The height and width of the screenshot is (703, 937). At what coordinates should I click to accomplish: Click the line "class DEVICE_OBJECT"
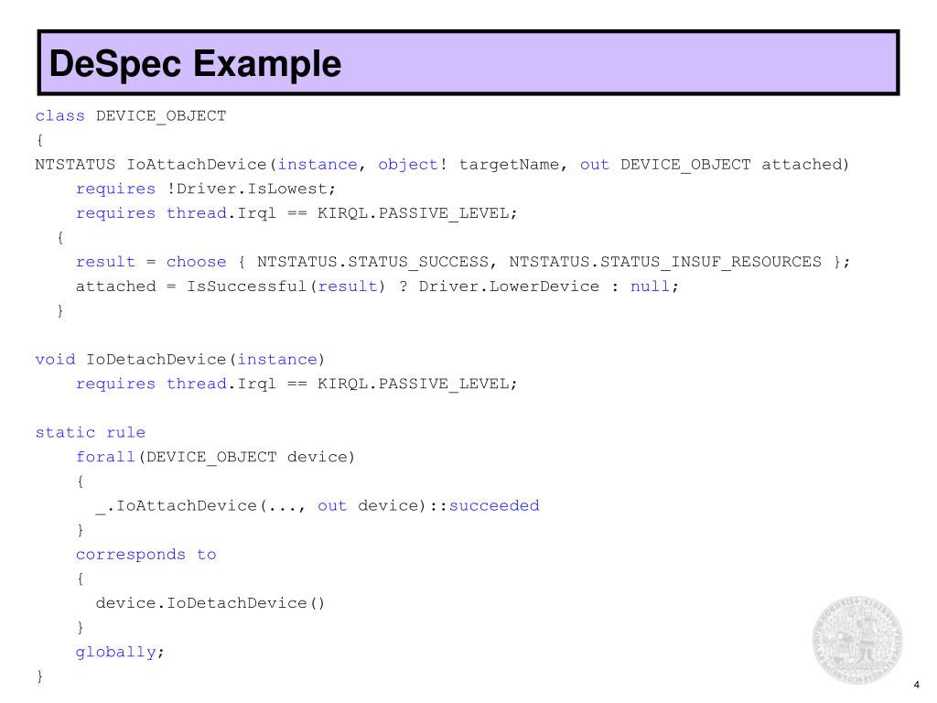click(131, 115)
